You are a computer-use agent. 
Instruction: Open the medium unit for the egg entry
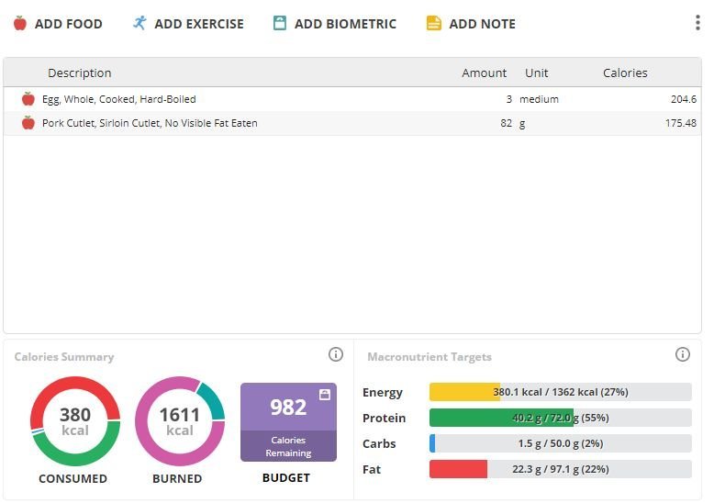539,99
